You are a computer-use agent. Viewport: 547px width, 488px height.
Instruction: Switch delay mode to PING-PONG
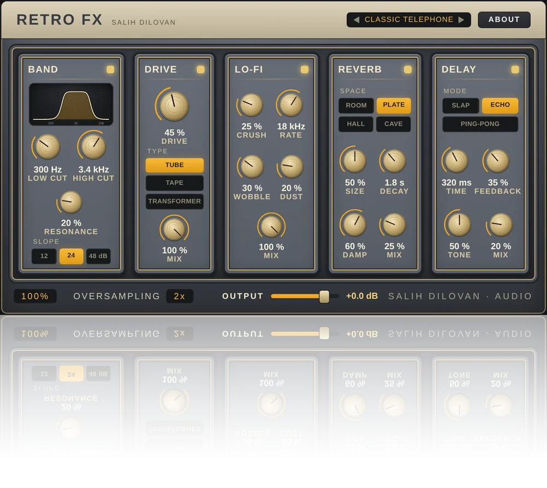480,124
